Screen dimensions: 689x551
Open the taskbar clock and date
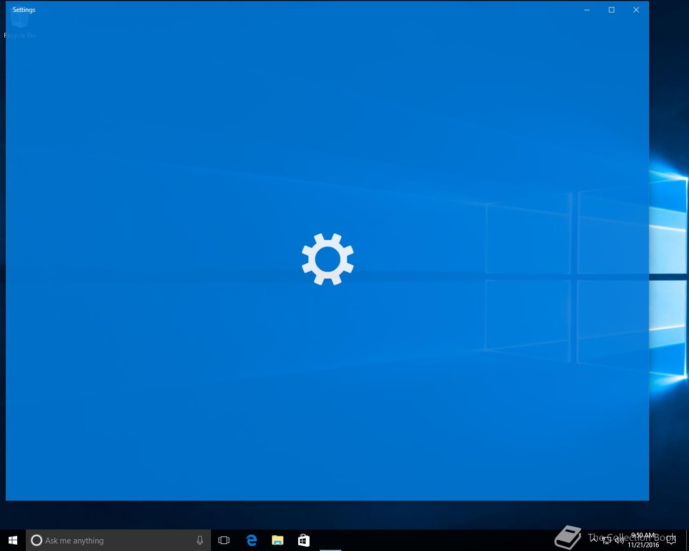tap(643, 540)
